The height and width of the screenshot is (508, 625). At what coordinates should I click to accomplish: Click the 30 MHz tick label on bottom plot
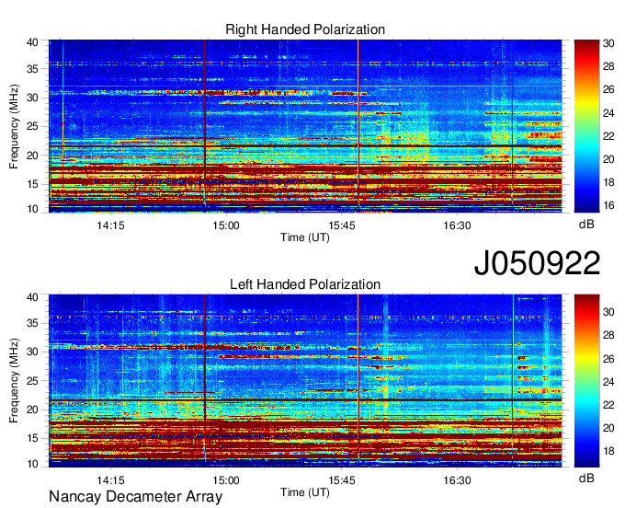(x=32, y=352)
